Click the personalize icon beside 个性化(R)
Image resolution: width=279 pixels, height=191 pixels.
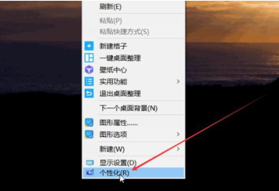90,172
